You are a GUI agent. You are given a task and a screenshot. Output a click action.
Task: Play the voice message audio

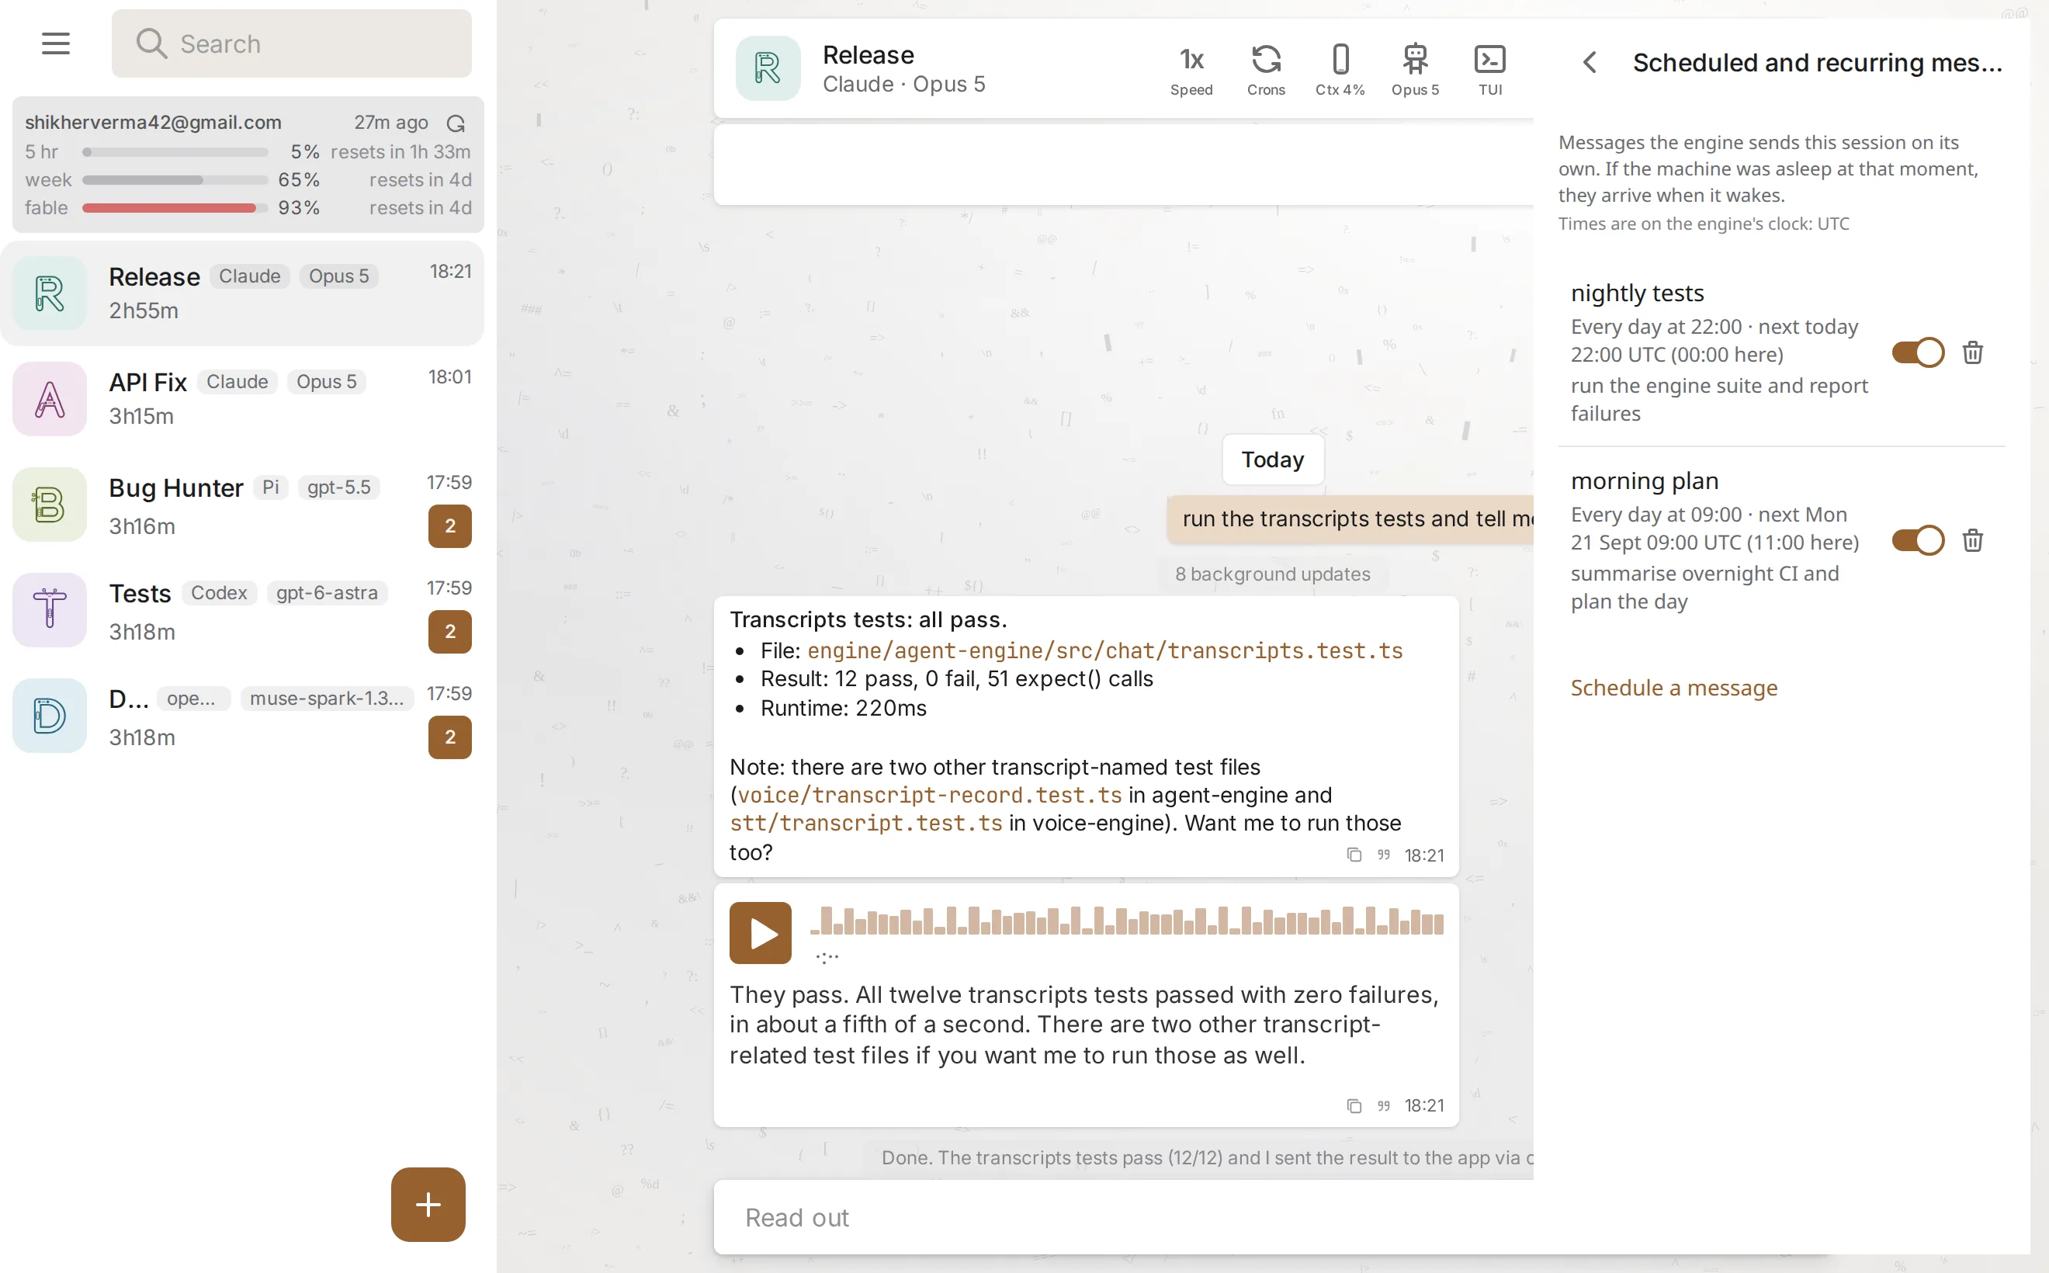point(760,932)
